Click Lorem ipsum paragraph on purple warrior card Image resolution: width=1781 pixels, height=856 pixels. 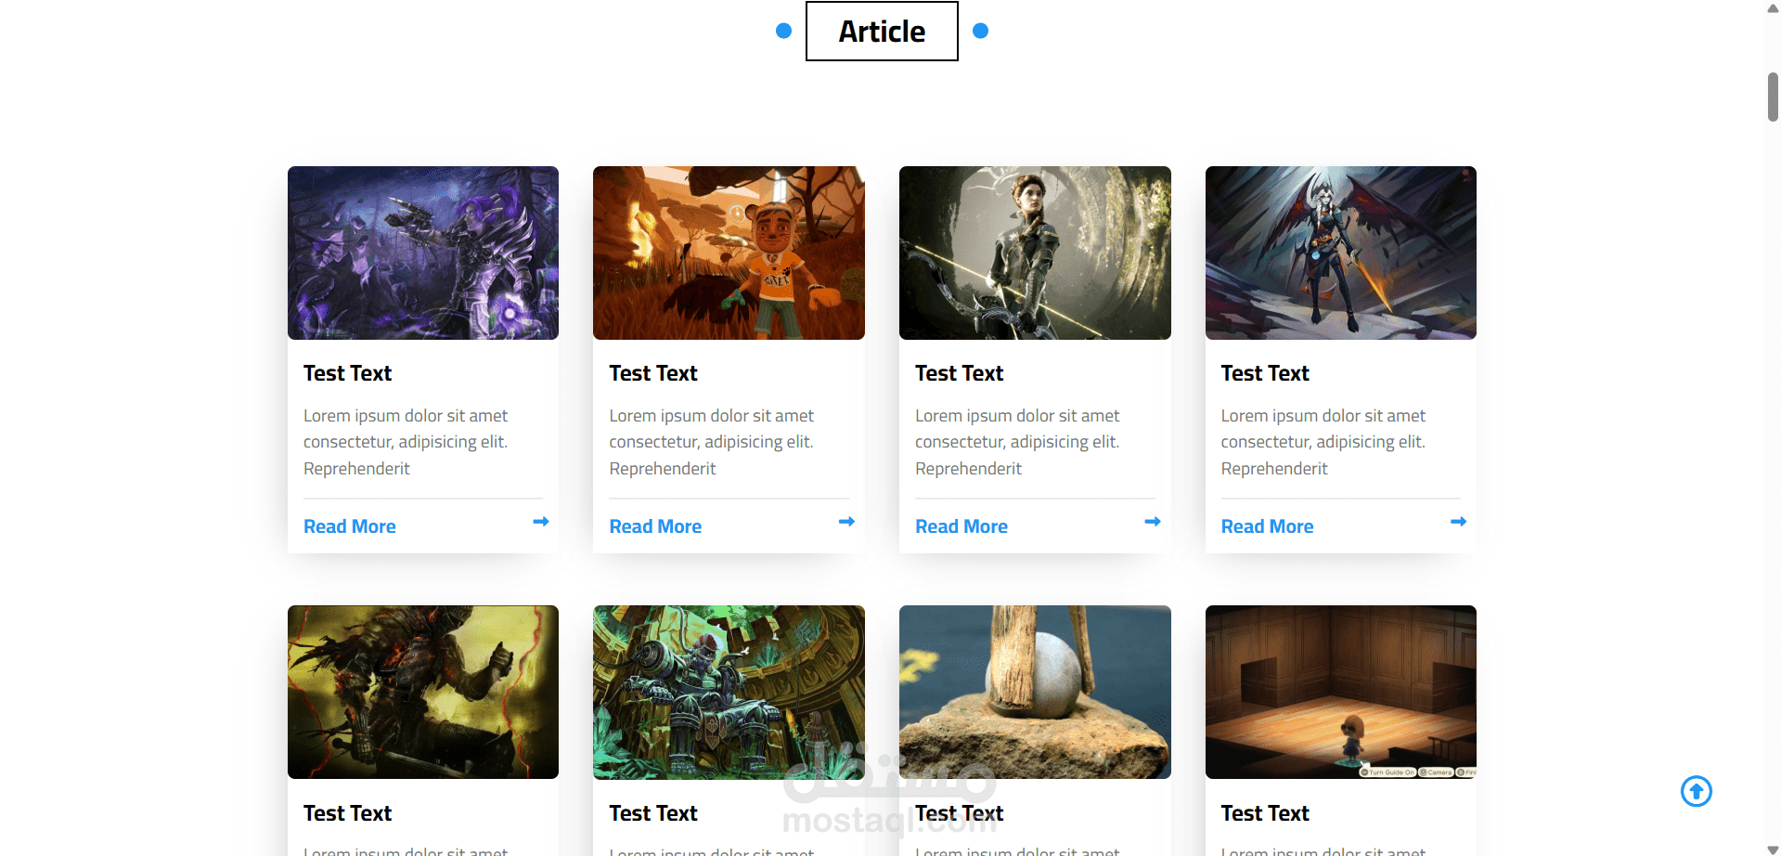(406, 442)
